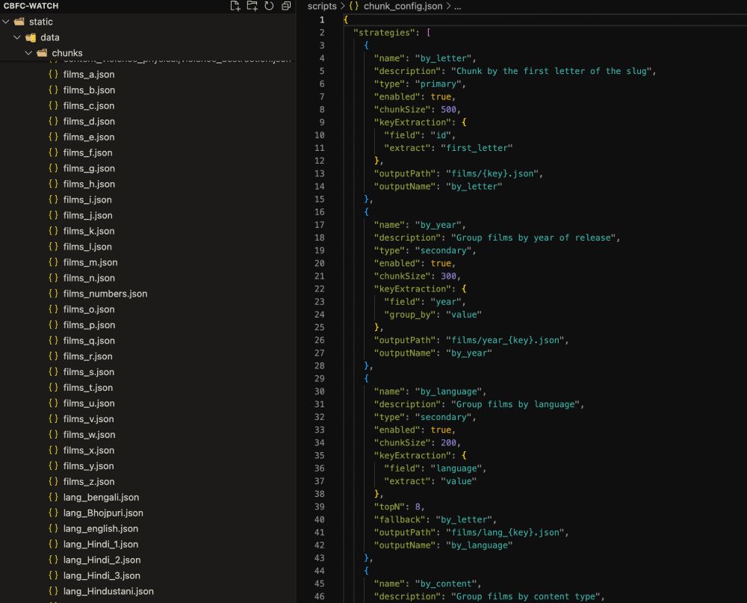The width and height of the screenshot is (747, 603).
Task: Click line number 16 in the gutter
Action: coord(320,211)
